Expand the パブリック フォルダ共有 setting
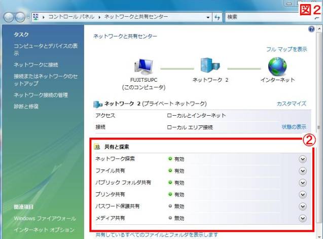This screenshot has height=239, width=323. point(303,182)
